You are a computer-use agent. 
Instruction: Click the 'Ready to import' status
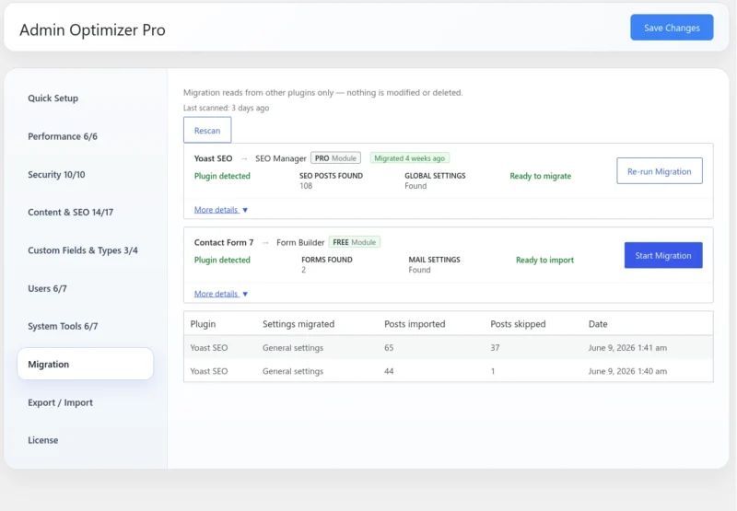point(544,260)
